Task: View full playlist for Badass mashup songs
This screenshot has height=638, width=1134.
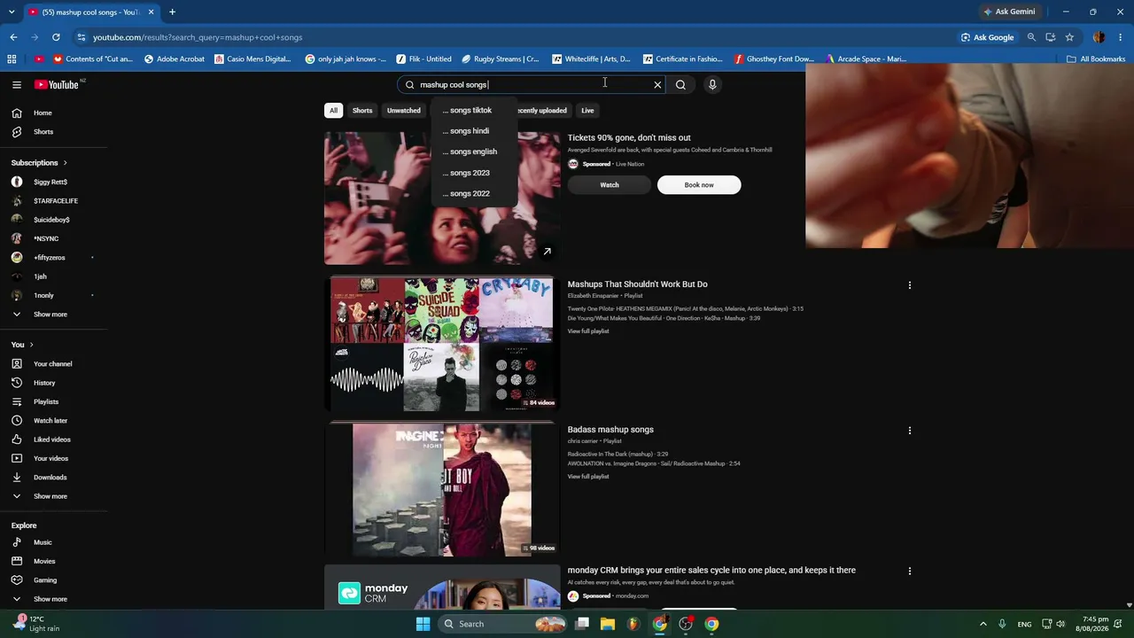Action: pos(588,477)
